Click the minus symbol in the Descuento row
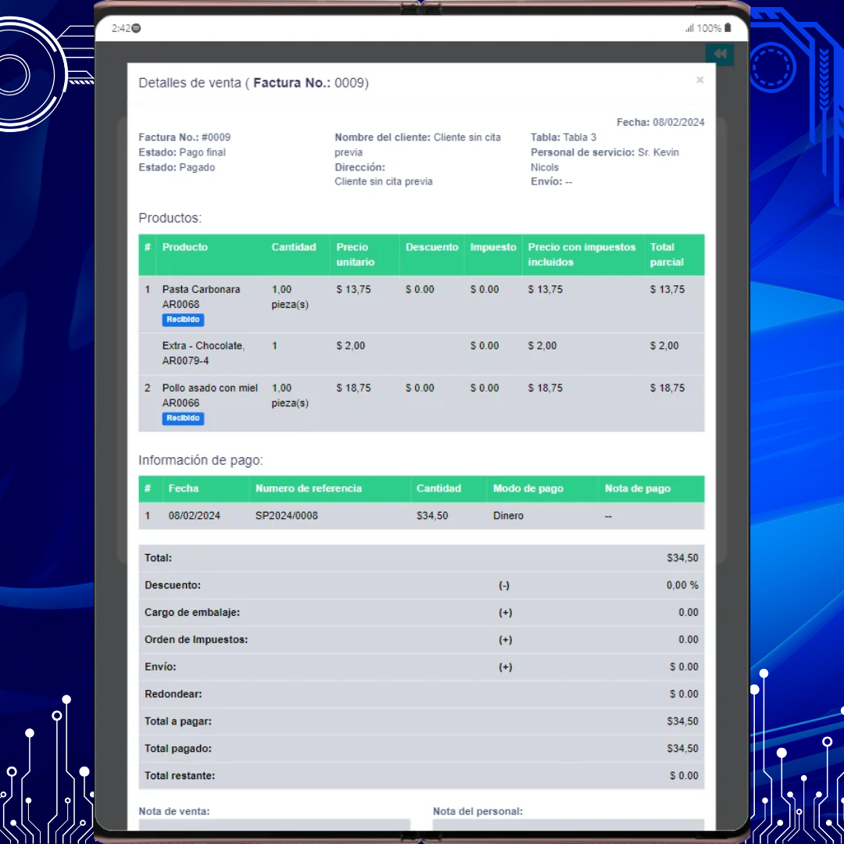The height and width of the screenshot is (844, 844). pos(504,585)
